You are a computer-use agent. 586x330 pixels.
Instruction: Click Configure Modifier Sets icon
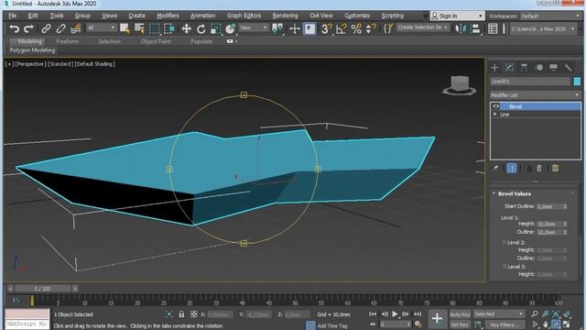tap(556, 168)
